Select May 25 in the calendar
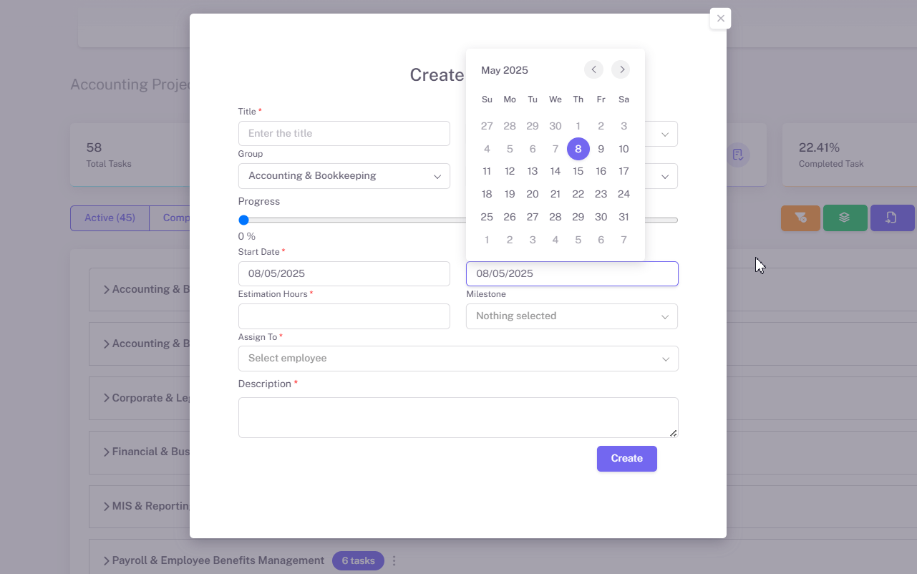 487,217
